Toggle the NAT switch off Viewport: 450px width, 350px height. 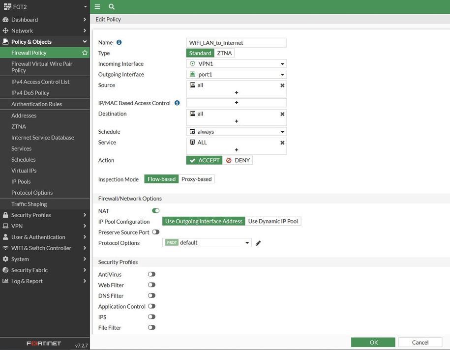click(155, 211)
